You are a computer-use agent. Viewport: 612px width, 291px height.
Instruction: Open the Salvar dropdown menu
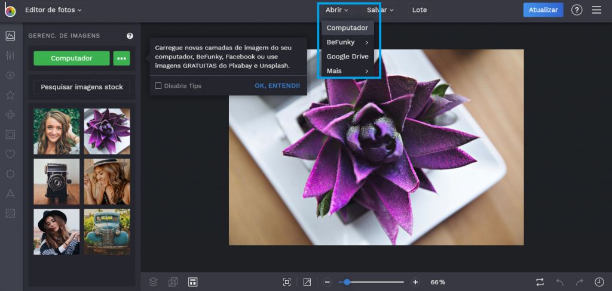pos(380,10)
